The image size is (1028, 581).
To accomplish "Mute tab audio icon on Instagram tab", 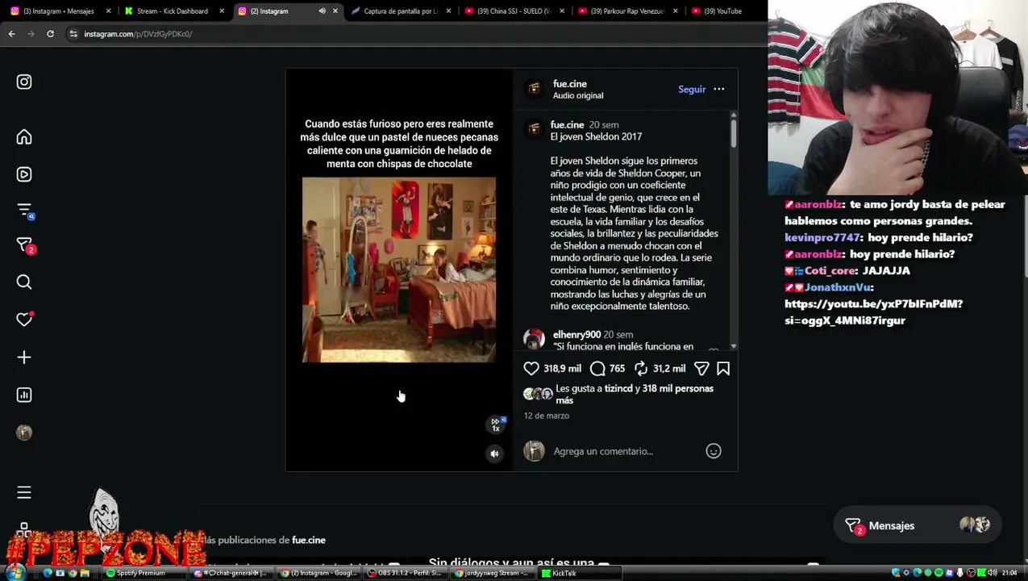I will tap(322, 11).
